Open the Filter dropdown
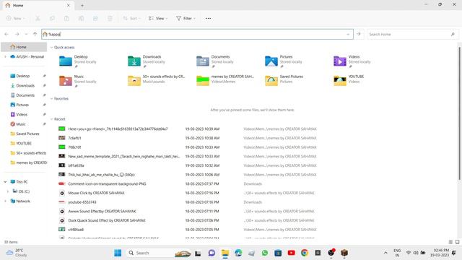This screenshot has height=260, width=462. [186, 18]
